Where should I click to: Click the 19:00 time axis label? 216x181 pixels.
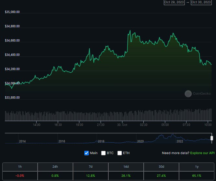tap(79, 125)
